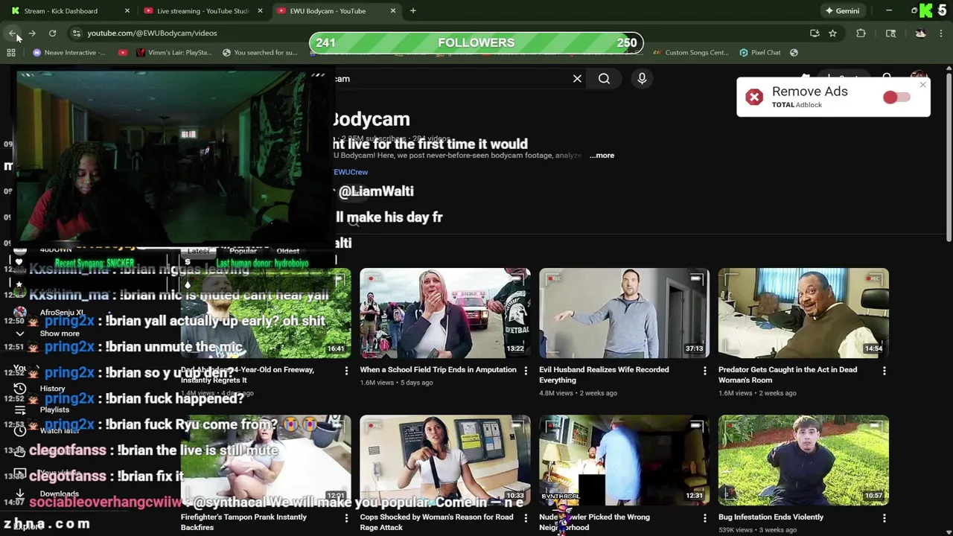Open options menu for 24-Year-Old Freeway video
The height and width of the screenshot is (536, 953).
(x=346, y=371)
